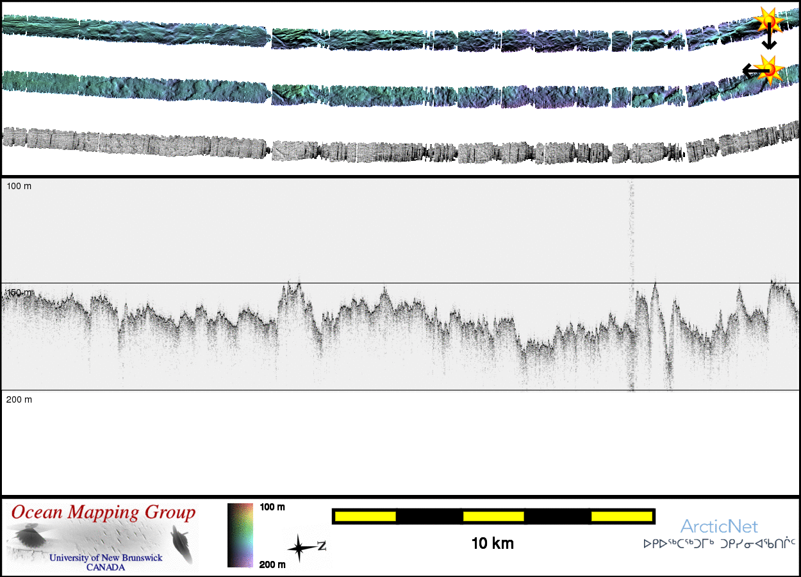The width and height of the screenshot is (801, 577).
Task: Click the black downward arrow between markers
Action: (769, 40)
